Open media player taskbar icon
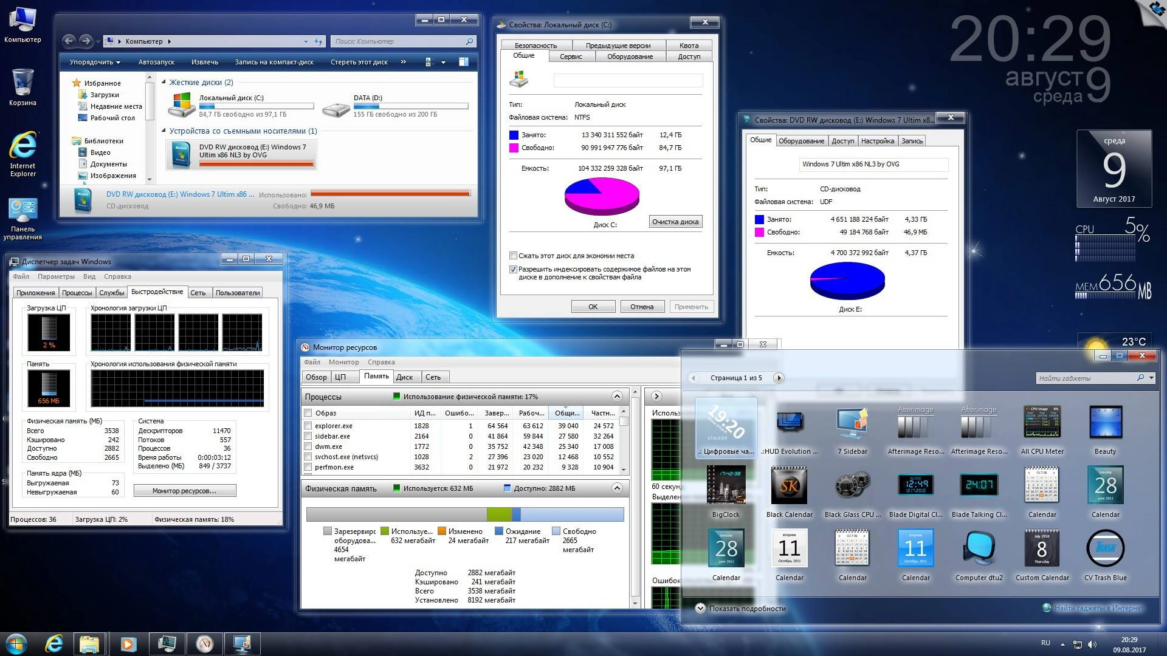The image size is (1167, 656). point(128,643)
